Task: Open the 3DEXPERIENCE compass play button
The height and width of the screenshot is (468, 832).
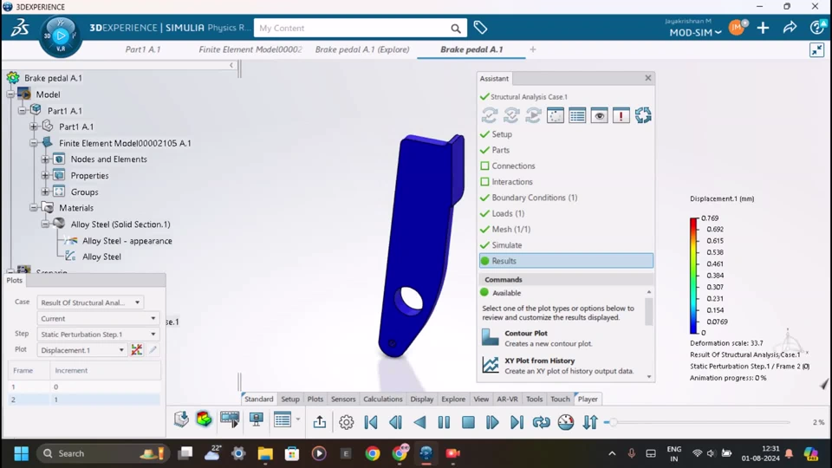Action: pos(61,36)
